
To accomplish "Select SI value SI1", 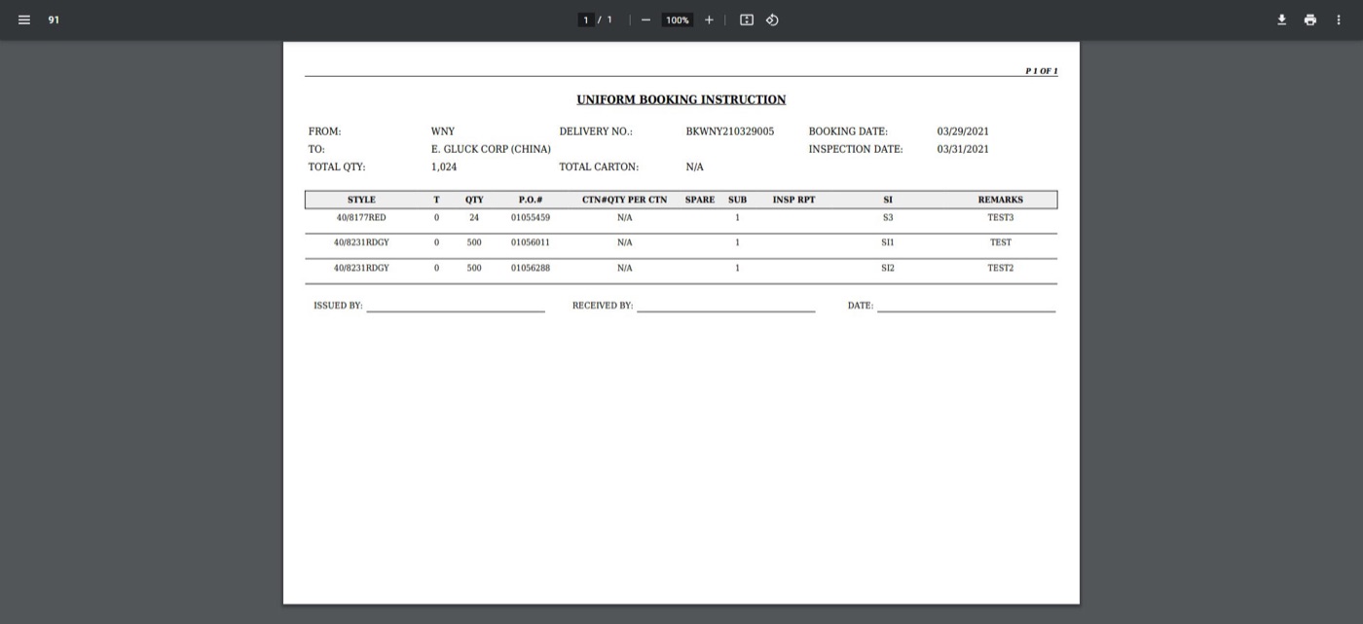I will click(888, 242).
